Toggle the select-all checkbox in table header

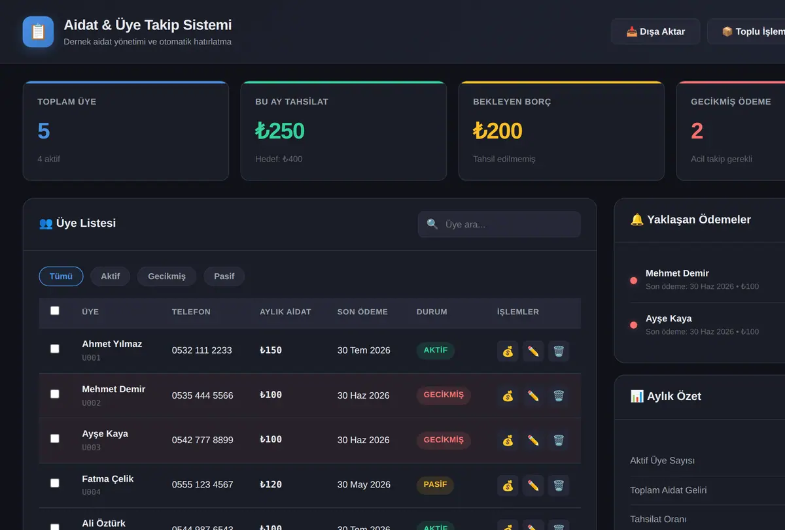pos(55,311)
